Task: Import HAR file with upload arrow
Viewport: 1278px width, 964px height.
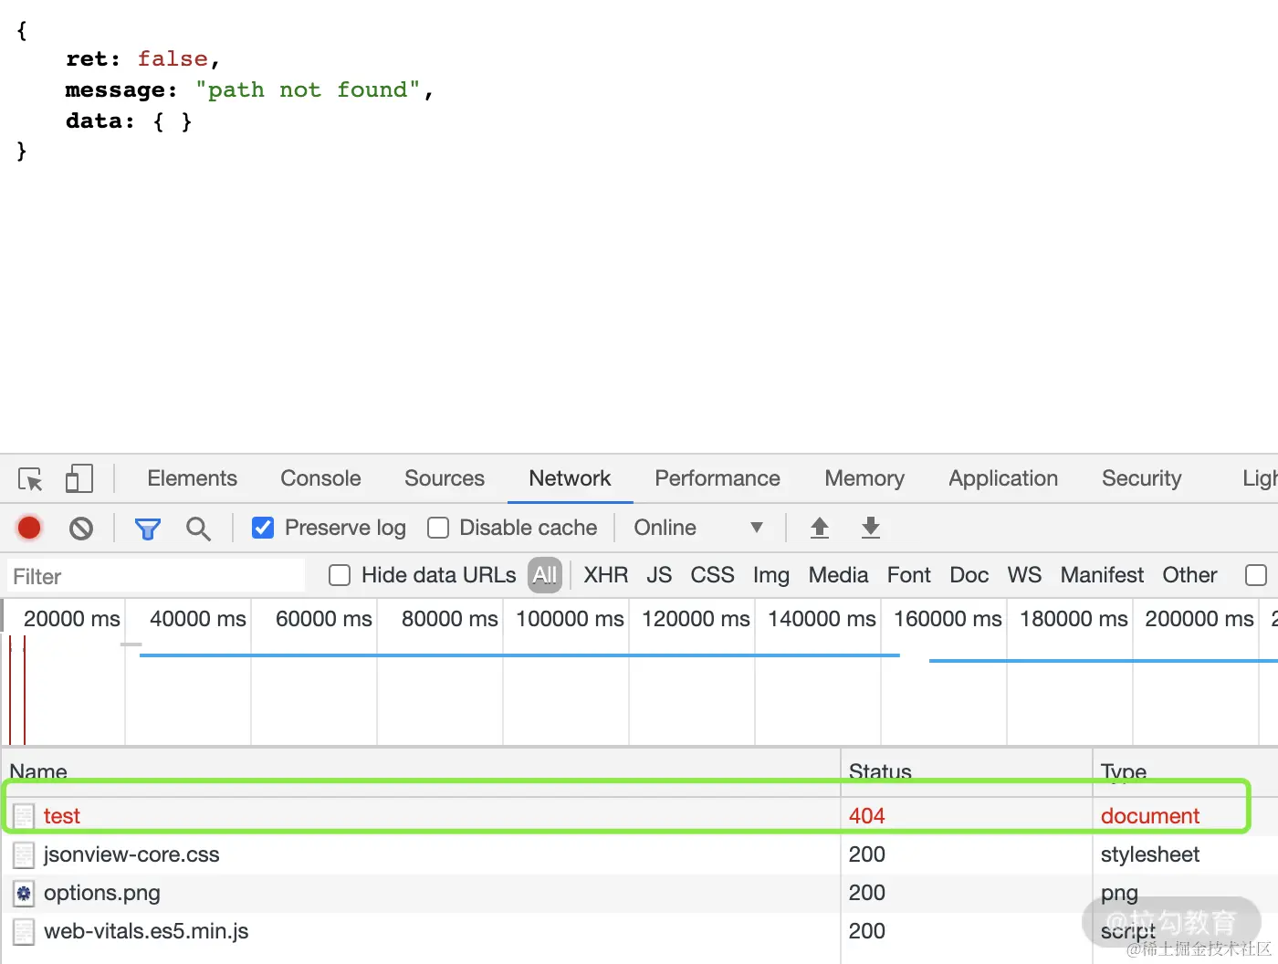Action: point(820,528)
